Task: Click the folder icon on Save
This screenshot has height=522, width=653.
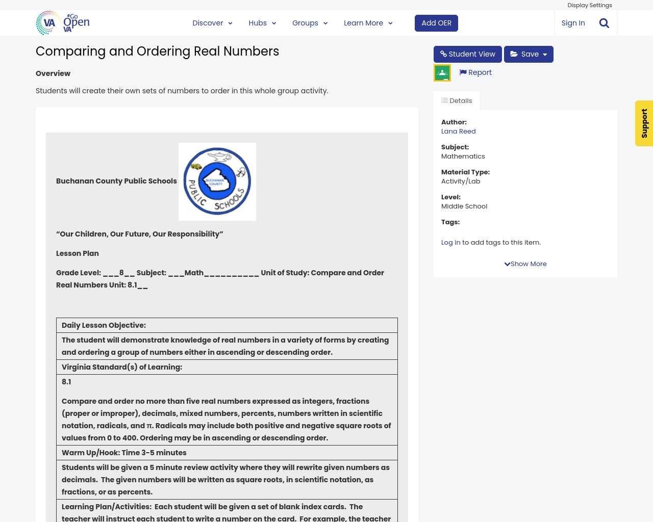Action: click(x=514, y=54)
